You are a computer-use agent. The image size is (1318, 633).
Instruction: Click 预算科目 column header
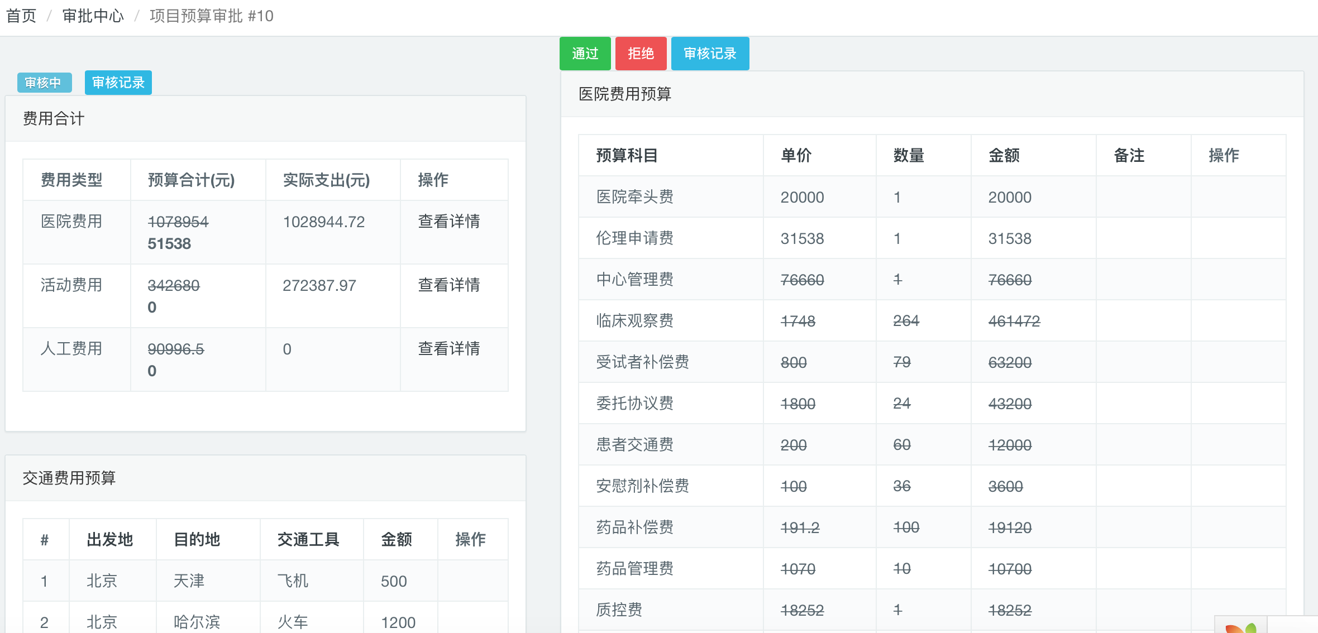point(627,155)
